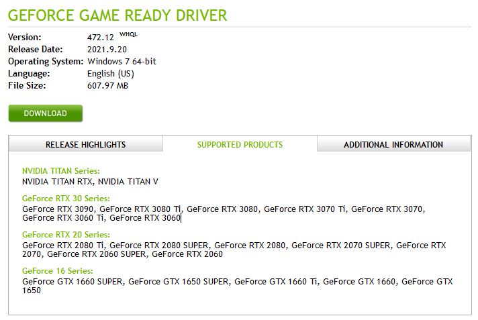Click GeForce RTX 2080 SUPER in the list
Screen dimensions: 478x320
coord(159,246)
